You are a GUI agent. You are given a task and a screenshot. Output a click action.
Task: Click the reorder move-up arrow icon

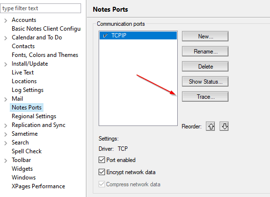pos(210,126)
